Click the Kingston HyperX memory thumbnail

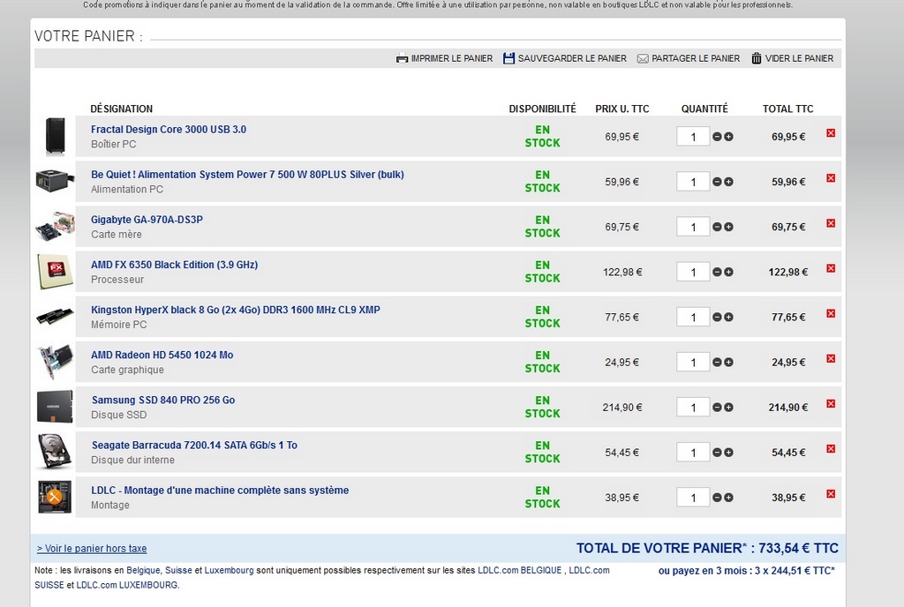tap(56, 316)
